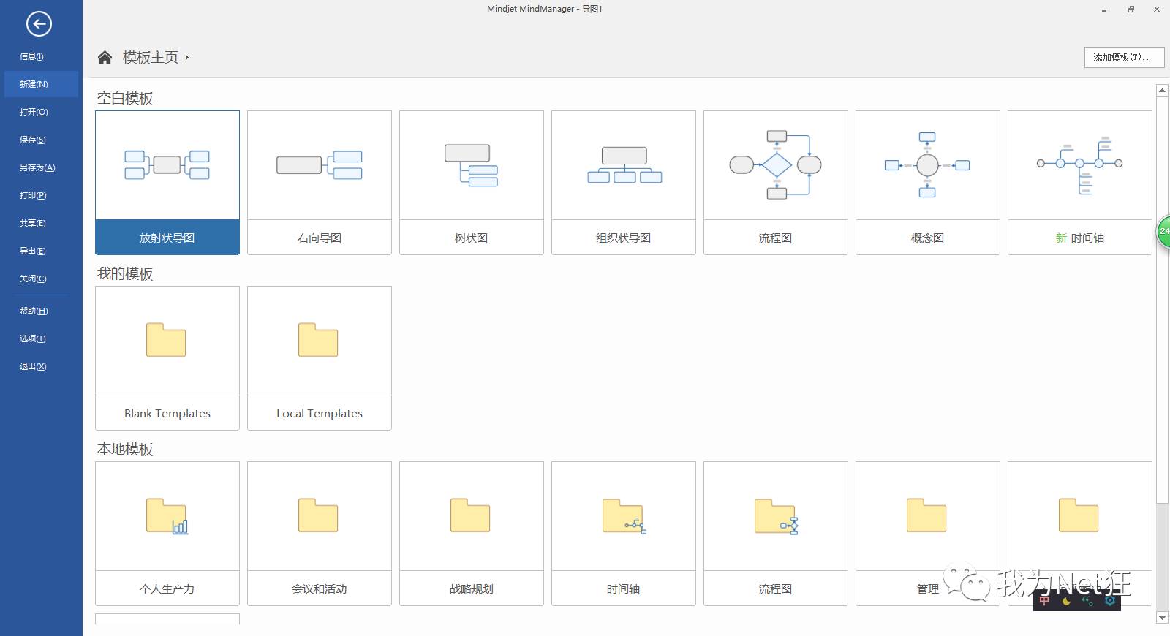The height and width of the screenshot is (636, 1170).
Task: Click the moon icon in IME toolbar
Action: click(1066, 602)
